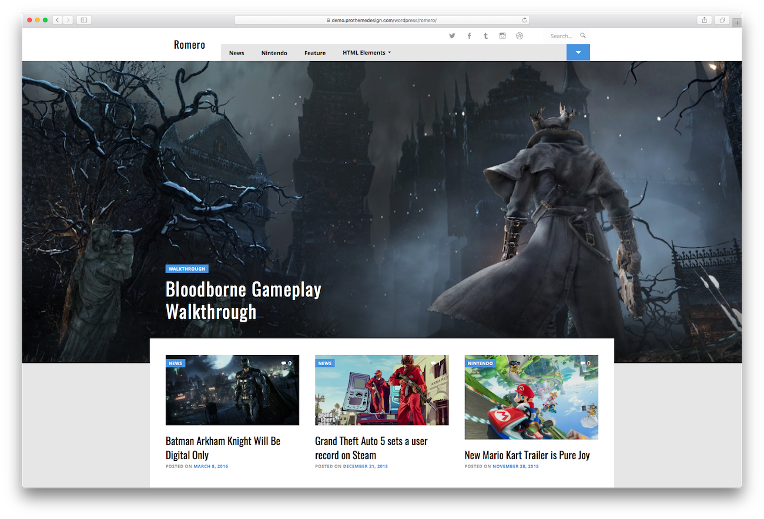The height and width of the screenshot is (519, 764).
Task: Open the Nintendo menu item
Action: pos(274,53)
